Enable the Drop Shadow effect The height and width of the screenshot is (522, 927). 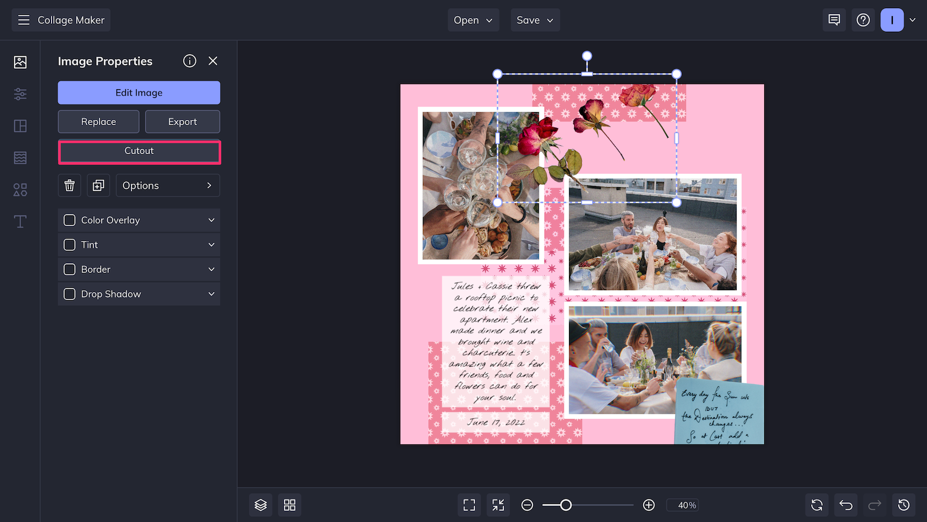pyautogui.click(x=70, y=294)
